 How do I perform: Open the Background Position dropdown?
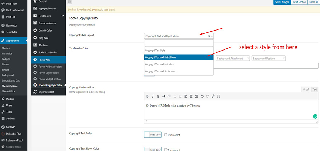[268, 58]
